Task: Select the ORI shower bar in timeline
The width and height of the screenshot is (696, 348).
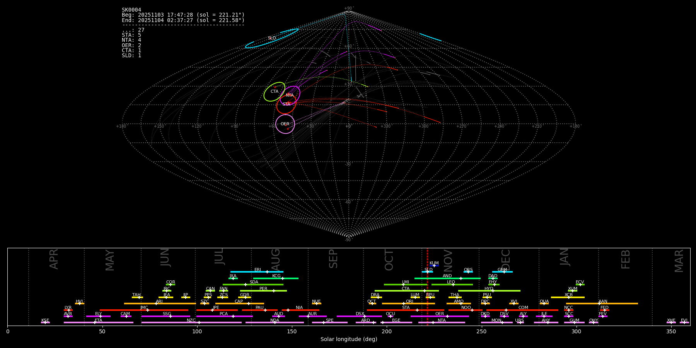Action: (408, 304)
